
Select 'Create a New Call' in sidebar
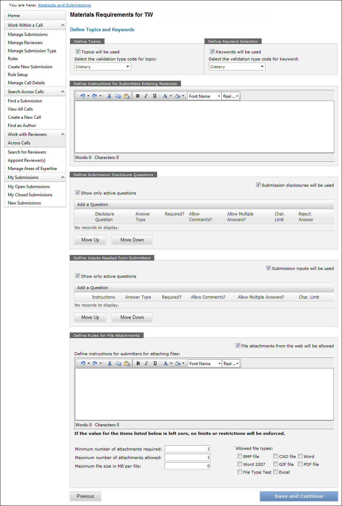click(x=24, y=117)
